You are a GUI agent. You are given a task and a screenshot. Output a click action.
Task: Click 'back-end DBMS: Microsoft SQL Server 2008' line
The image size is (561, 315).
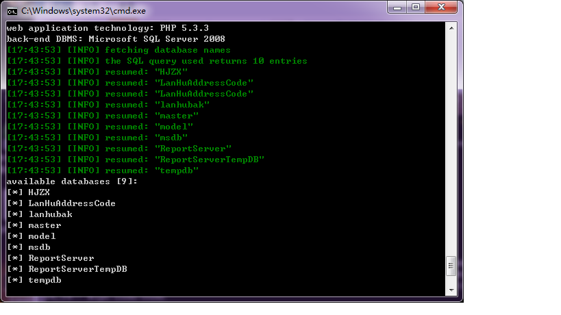pos(116,39)
